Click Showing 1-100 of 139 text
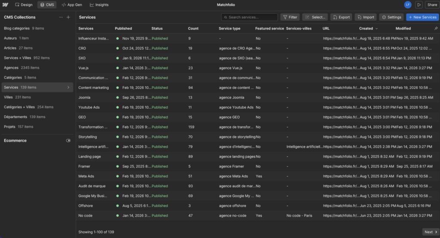This screenshot has height=238, width=440. [x=96, y=232]
